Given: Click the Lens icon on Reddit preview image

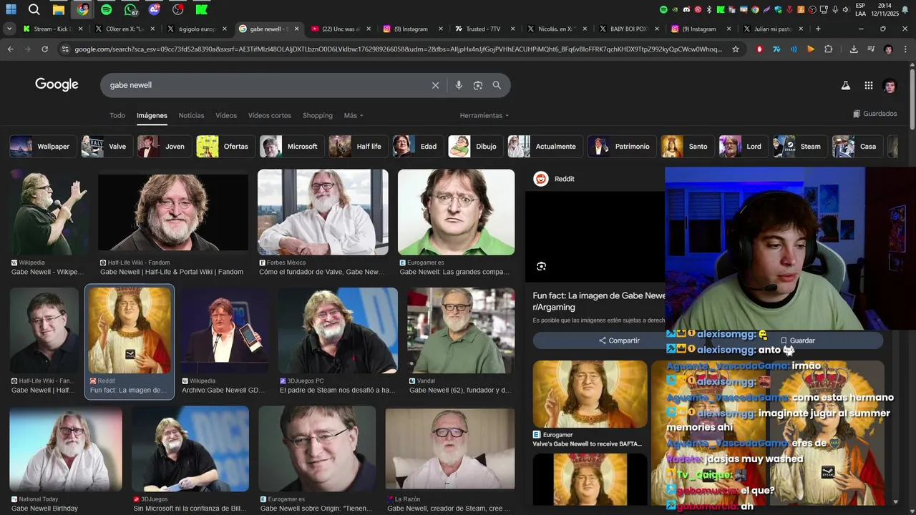Looking at the screenshot, I should 541,266.
